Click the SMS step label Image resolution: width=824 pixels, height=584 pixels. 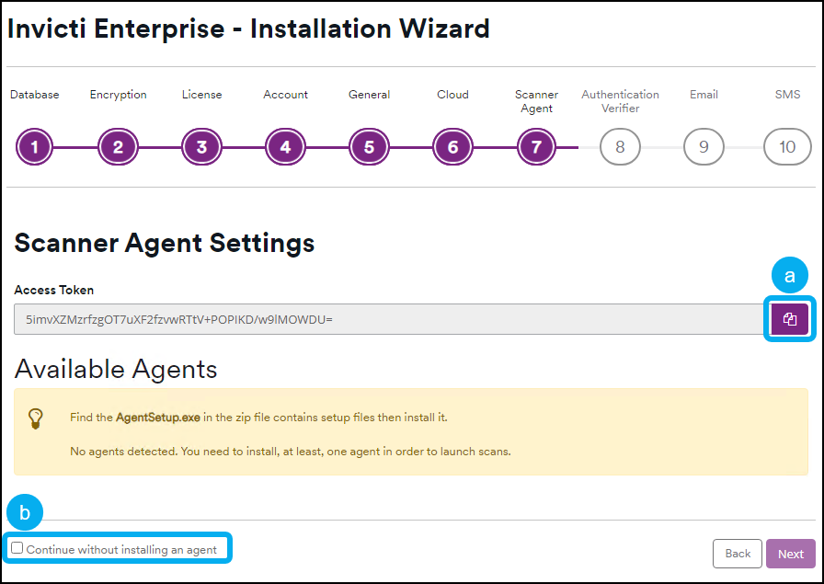click(787, 95)
